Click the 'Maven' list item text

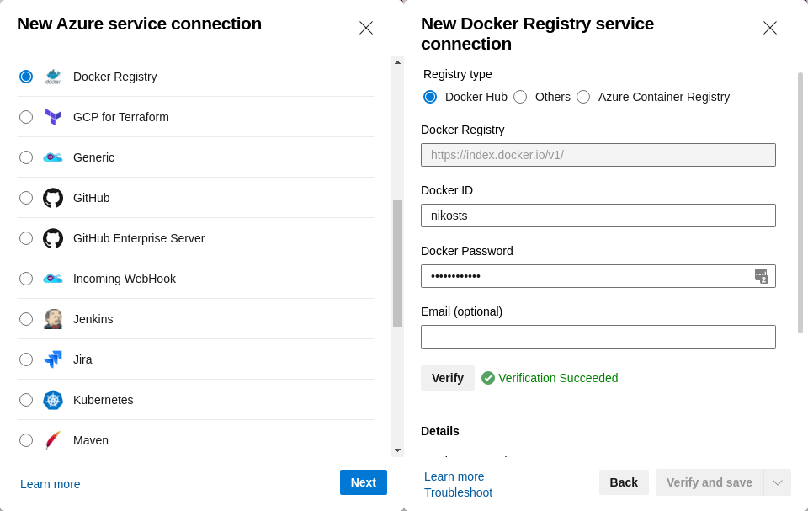click(x=91, y=440)
